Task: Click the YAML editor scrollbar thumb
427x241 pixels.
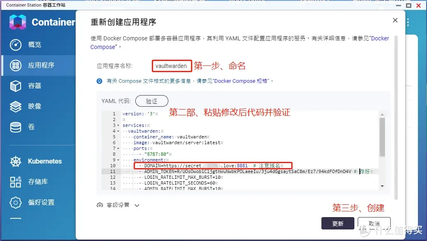Action: 382,137
